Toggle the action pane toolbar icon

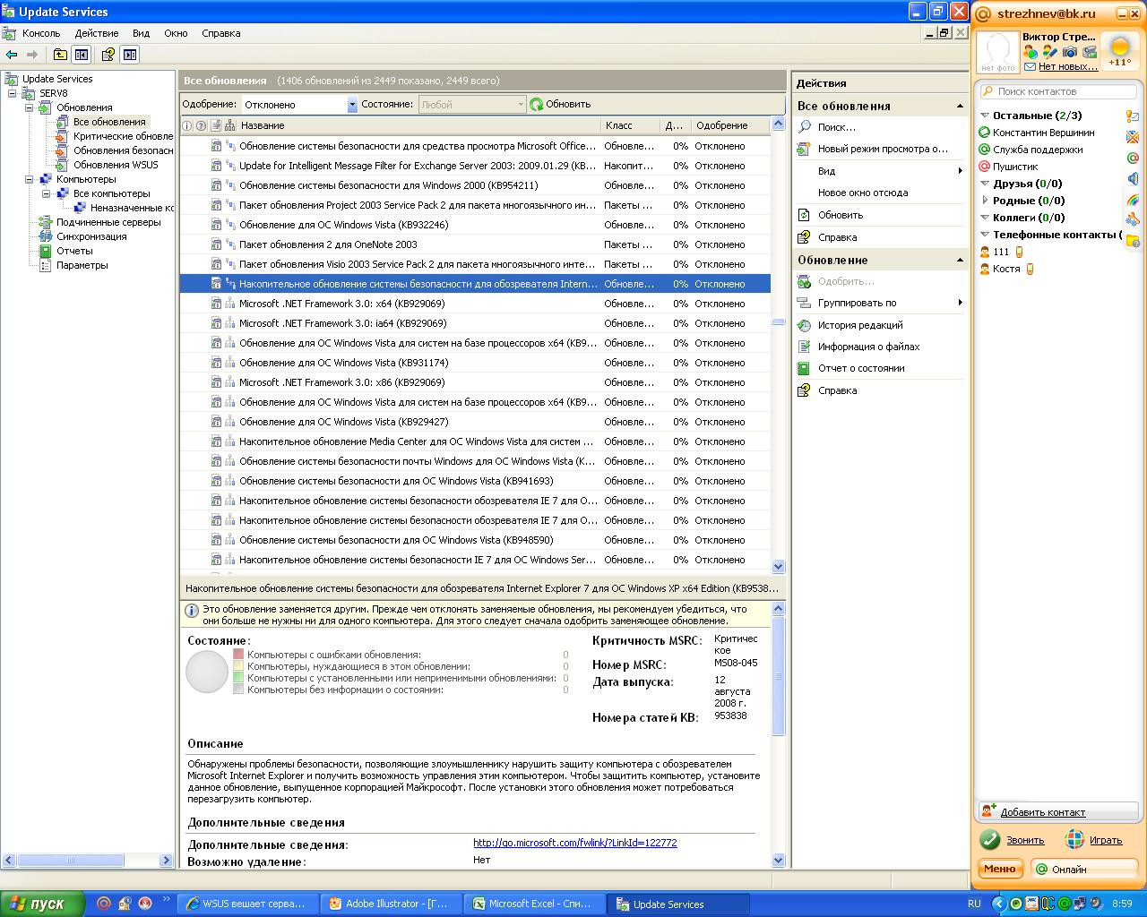point(130,55)
